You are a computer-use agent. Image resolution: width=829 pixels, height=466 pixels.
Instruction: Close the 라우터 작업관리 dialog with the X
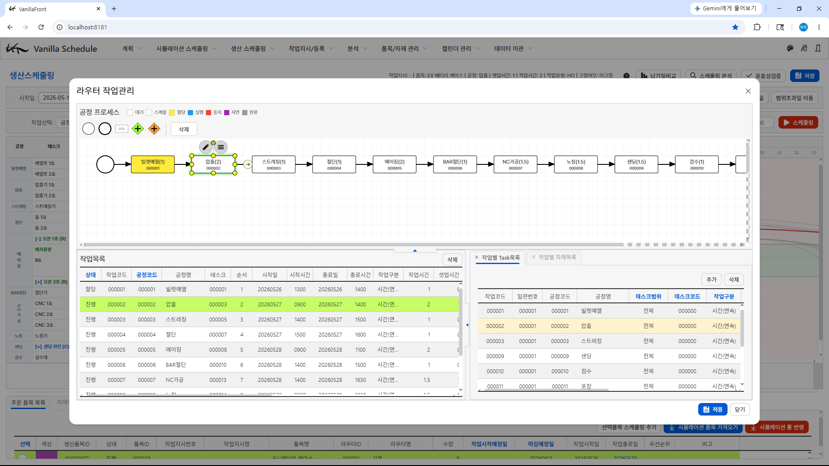click(748, 91)
